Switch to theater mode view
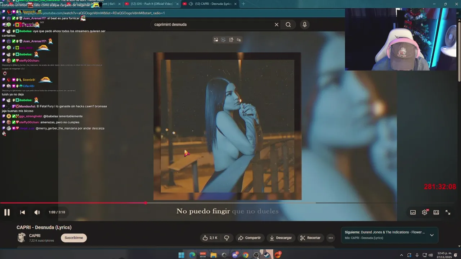The height and width of the screenshot is (259, 461). click(x=436, y=212)
